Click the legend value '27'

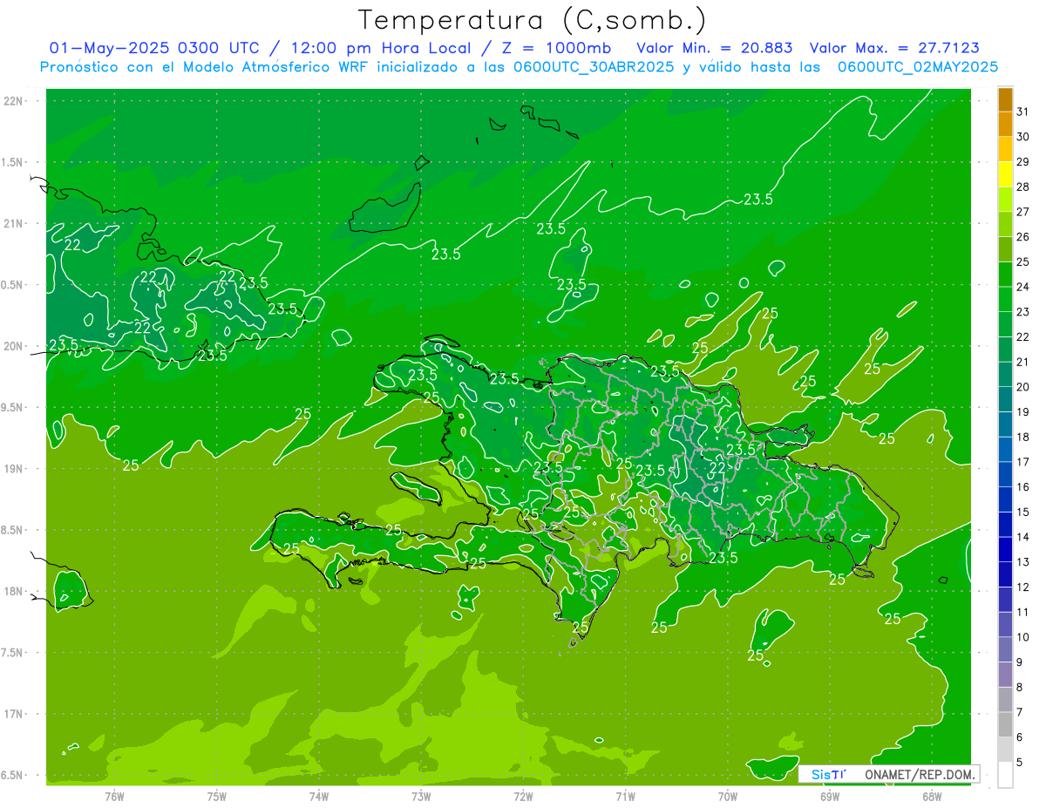(x=1023, y=212)
